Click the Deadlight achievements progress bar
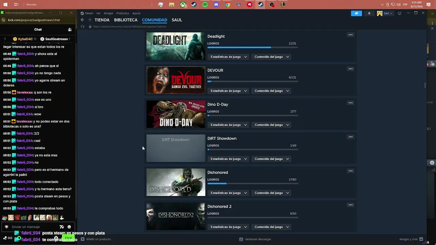The image size is (436, 245). tap(253, 48)
